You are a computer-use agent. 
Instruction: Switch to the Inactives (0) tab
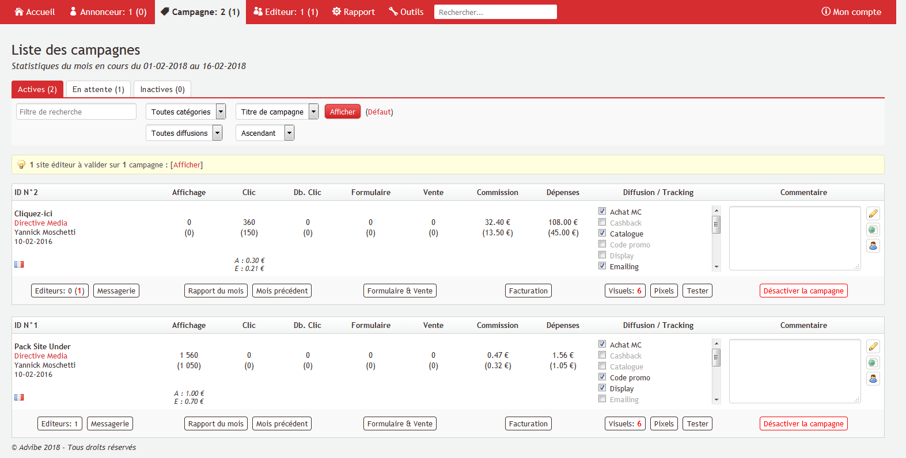162,89
